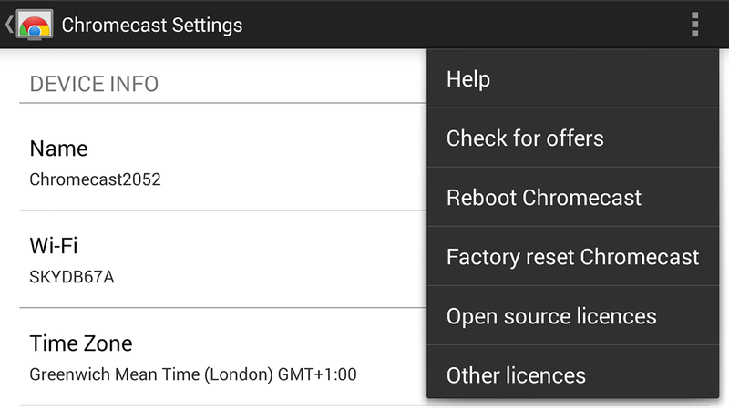The width and height of the screenshot is (729, 410).
Task: Choose Factory reset Chromecast
Action: coord(573,257)
